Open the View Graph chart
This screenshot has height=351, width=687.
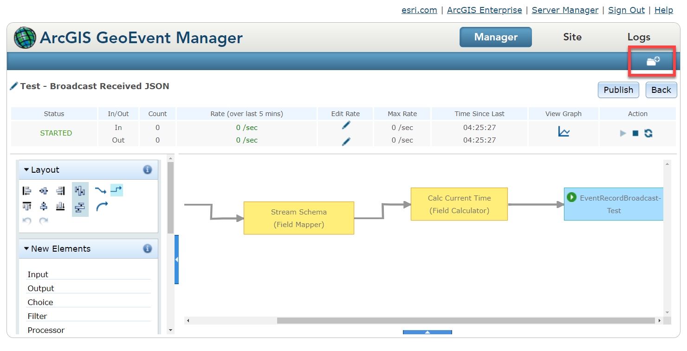[563, 133]
